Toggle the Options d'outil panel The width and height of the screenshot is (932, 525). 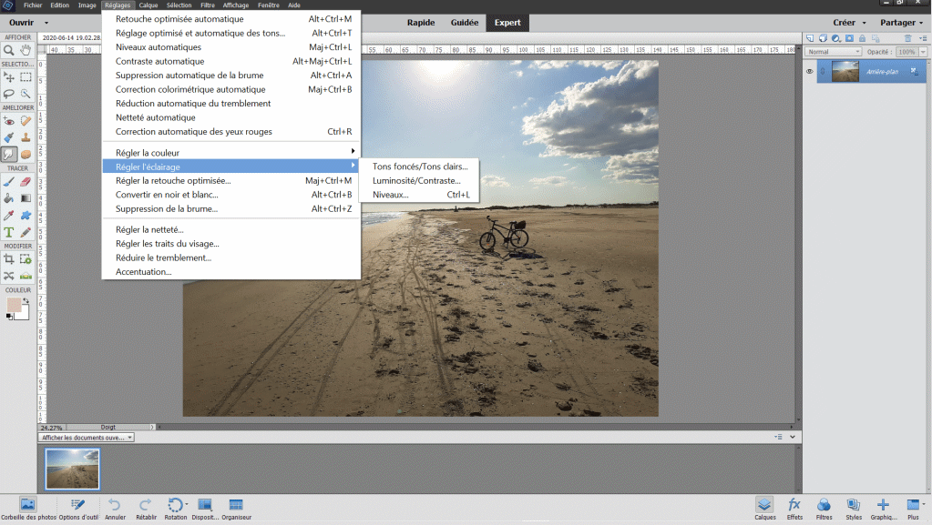point(77,507)
